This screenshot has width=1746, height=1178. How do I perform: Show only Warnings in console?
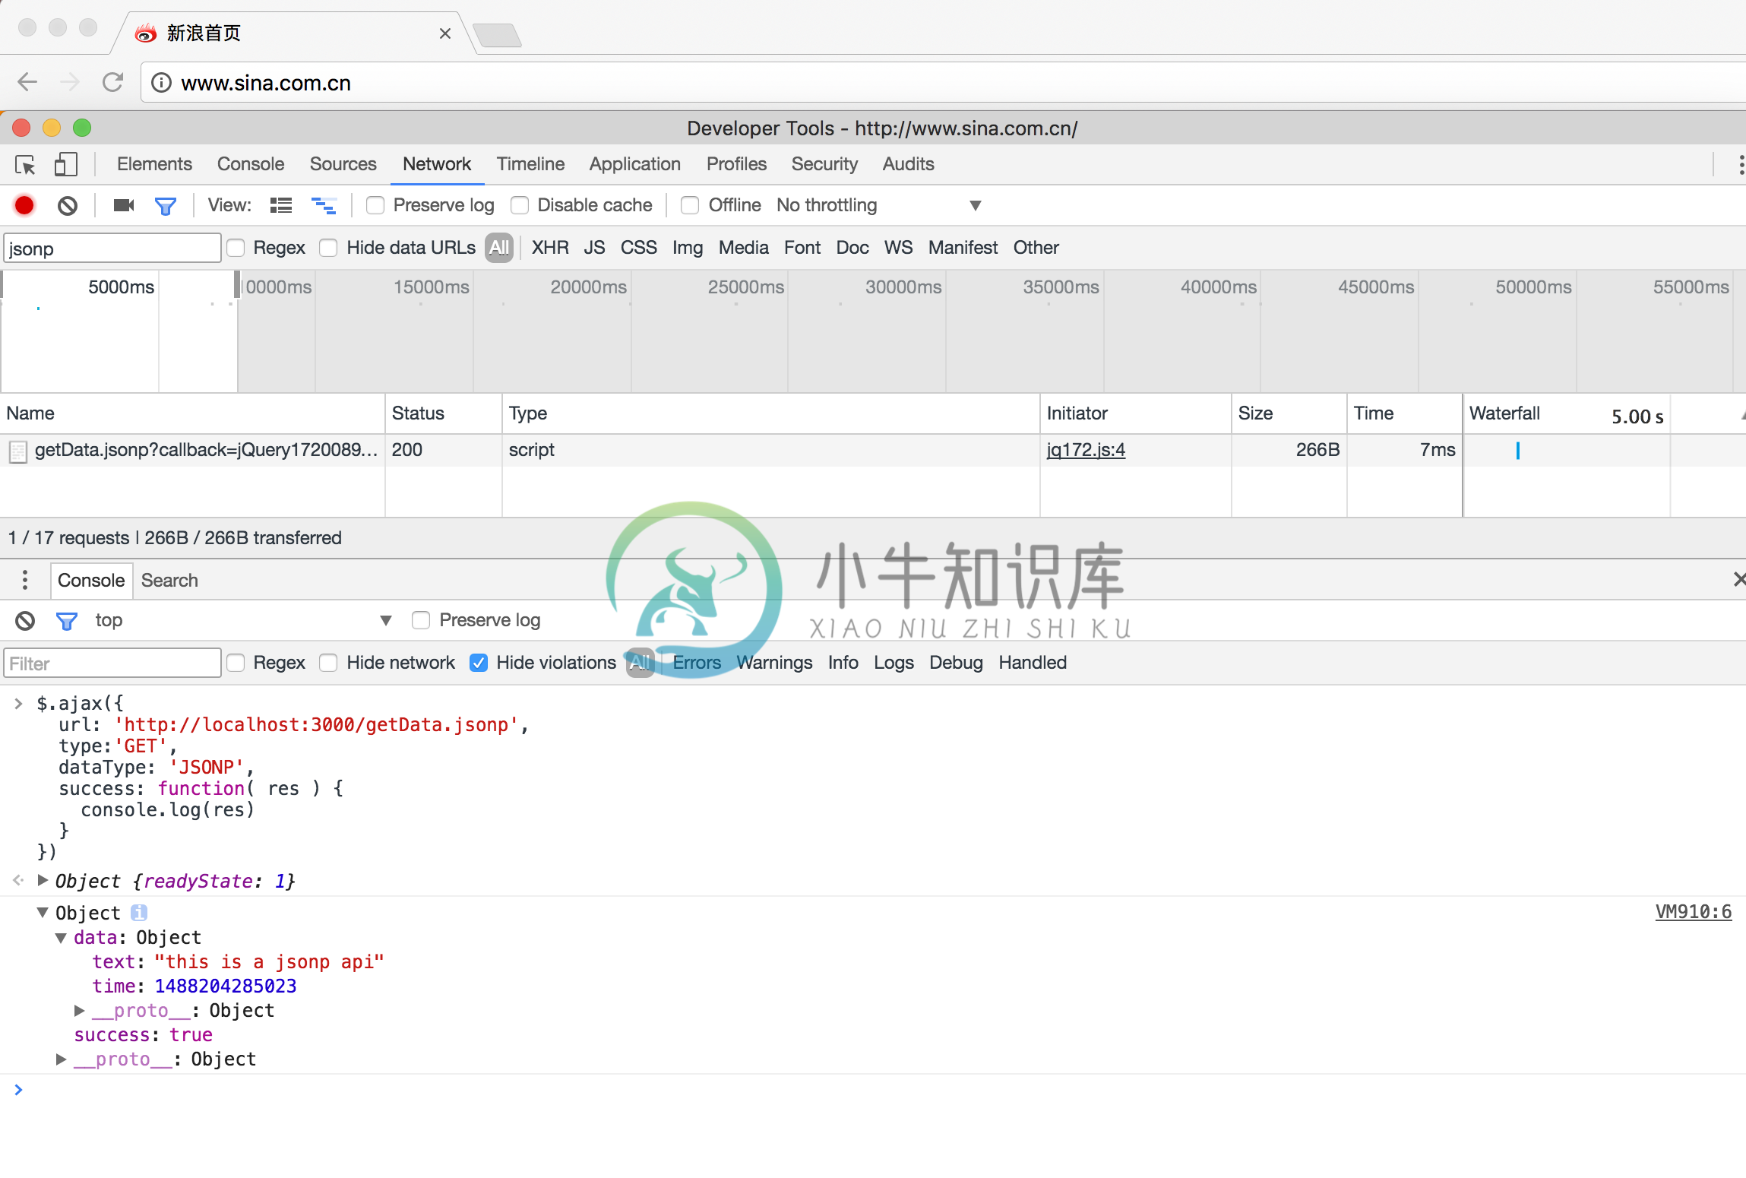pos(774,663)
